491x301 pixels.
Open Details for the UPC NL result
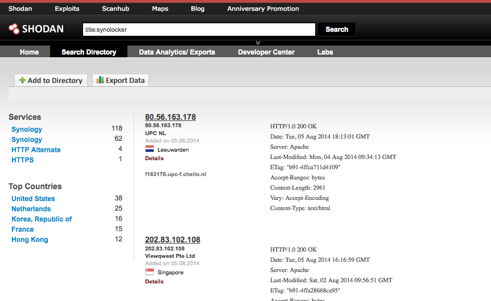[x=154, y=158]
